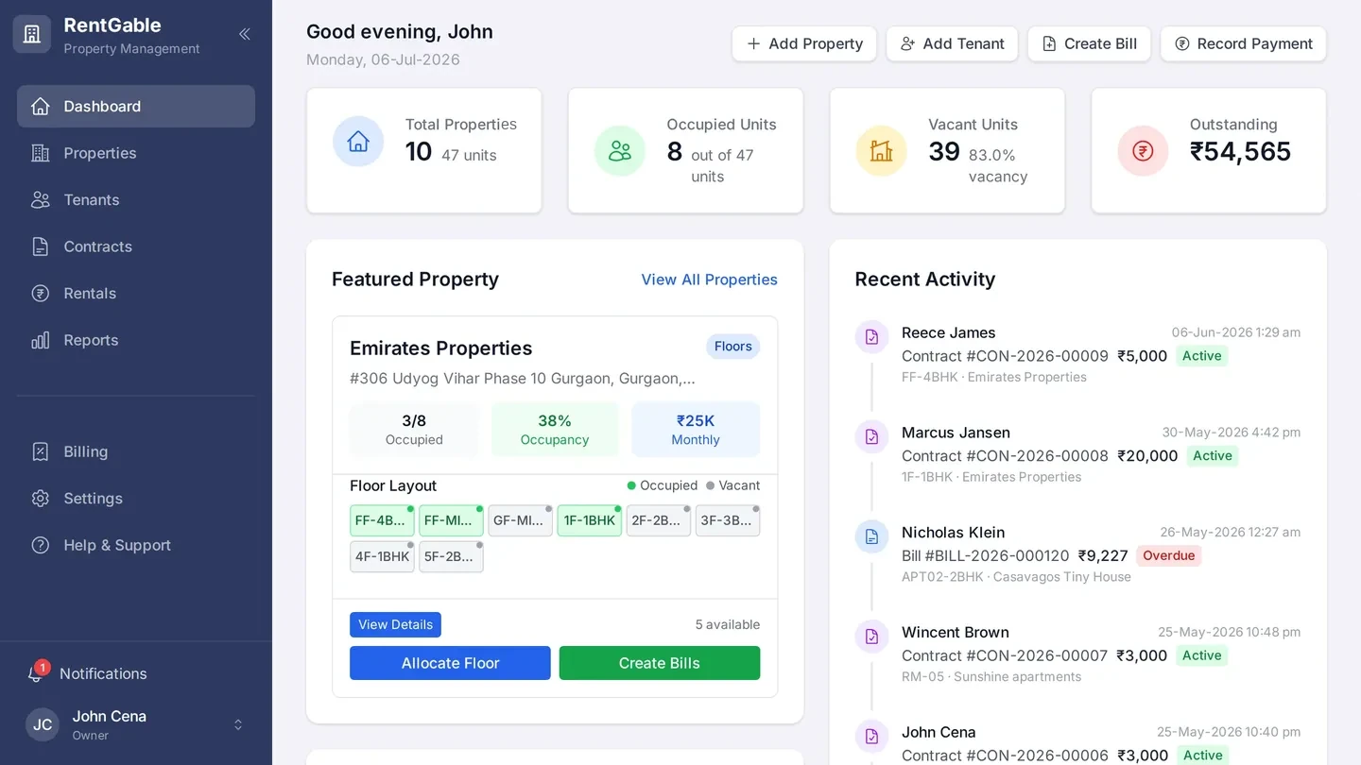The image size is (1361, 765).
Task: Click the Record Payment button
Action: [x=1243, y=43]
